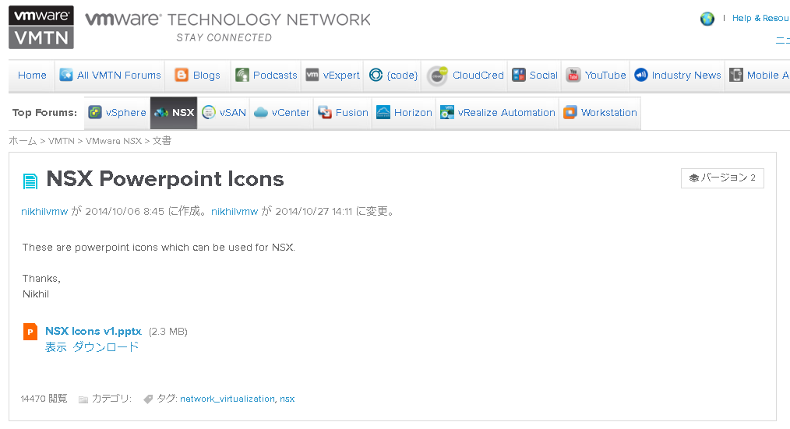Click the CloudCred badge icon
The image size is (790, 429).
click(437, 76)
